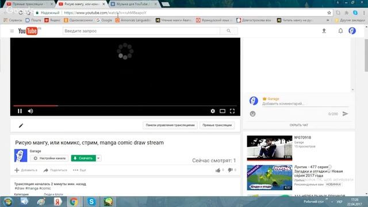The width and height of the screenshot is (368, 207).
Task: Click the Добавить в plus icon
Action: (17, 170)
